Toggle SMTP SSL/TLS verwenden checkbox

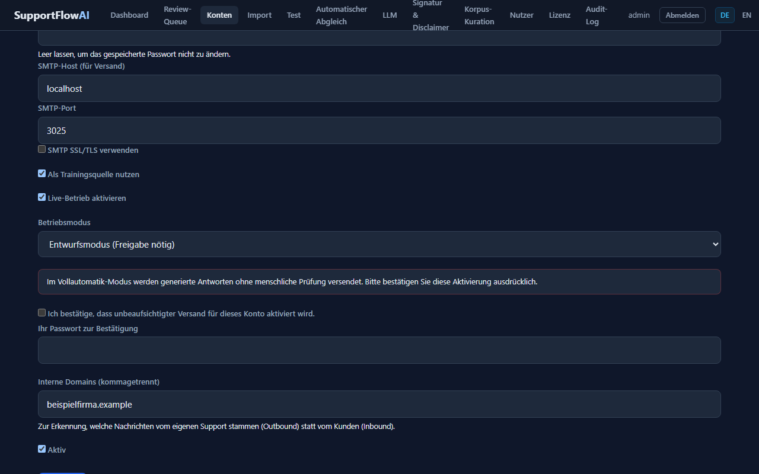click(42, 149)
